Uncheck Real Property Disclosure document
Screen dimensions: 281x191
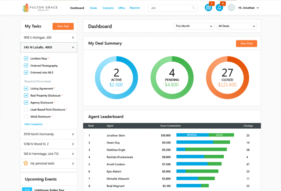26,95
